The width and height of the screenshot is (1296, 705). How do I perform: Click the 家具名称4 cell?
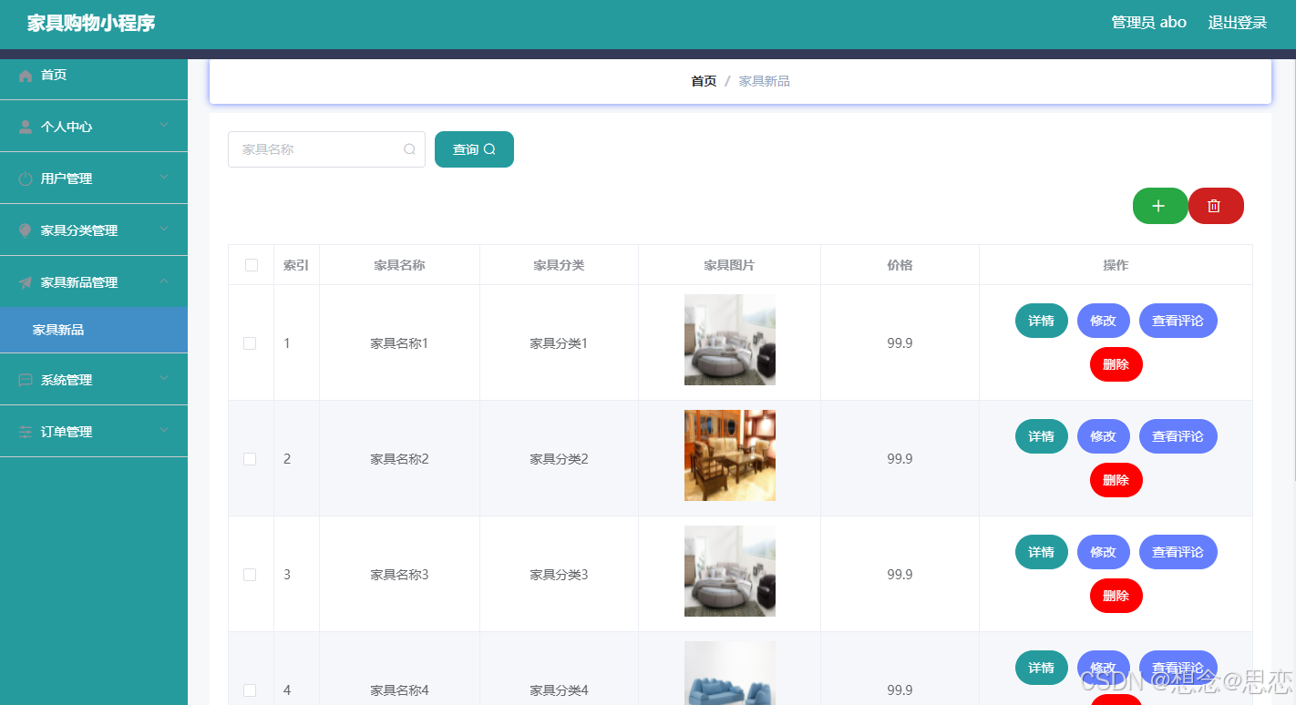point(399,690)
